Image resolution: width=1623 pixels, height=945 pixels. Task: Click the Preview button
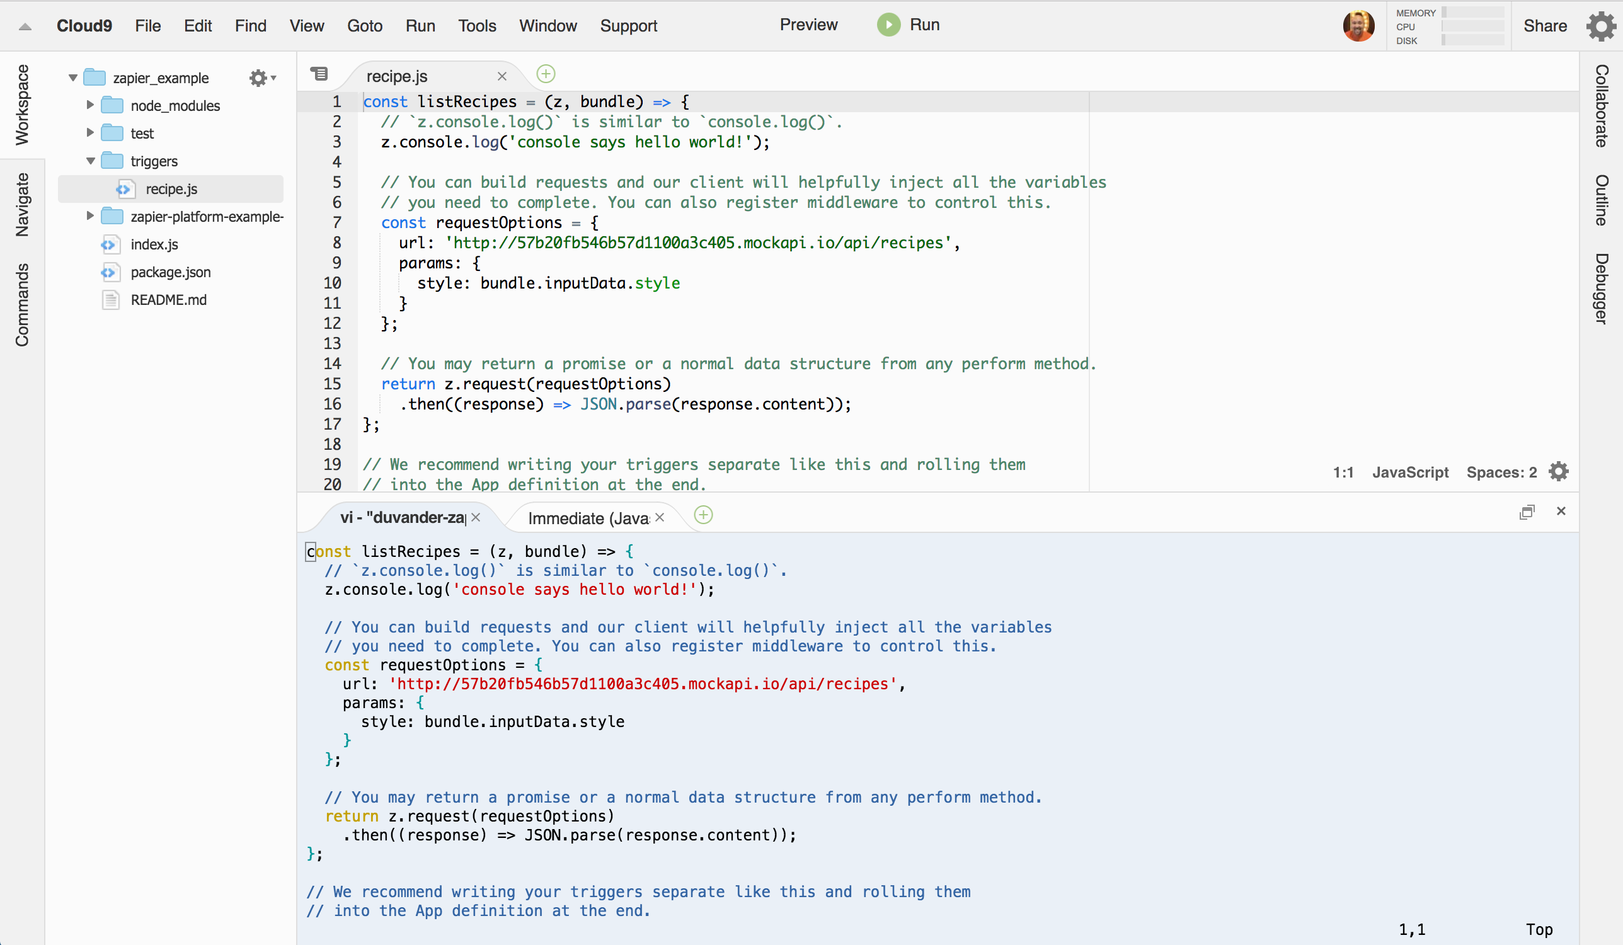[x=808, y=25]
